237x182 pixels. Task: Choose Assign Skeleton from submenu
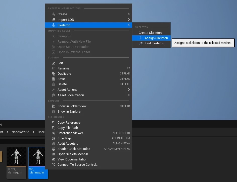pyautogui.click(x=156, y=38)
